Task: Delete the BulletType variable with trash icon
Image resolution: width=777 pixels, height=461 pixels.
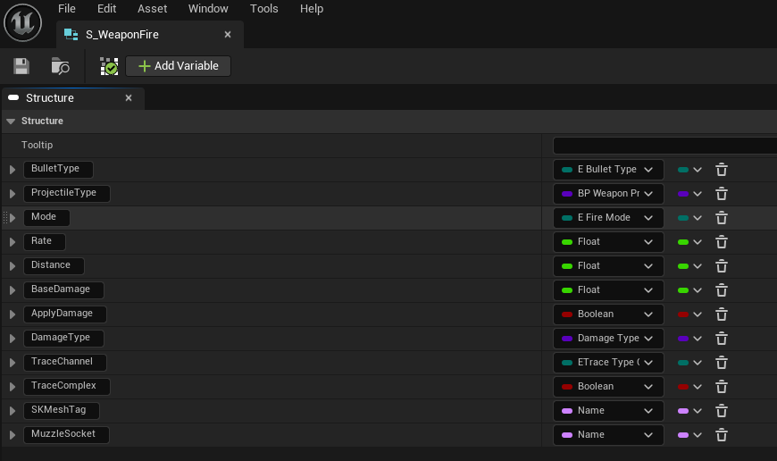Action: click(722, 170)
